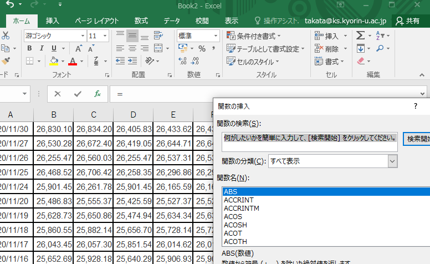Screen dimensions: 430x264
Task: Align text right in cell
Action: (145, 48)
